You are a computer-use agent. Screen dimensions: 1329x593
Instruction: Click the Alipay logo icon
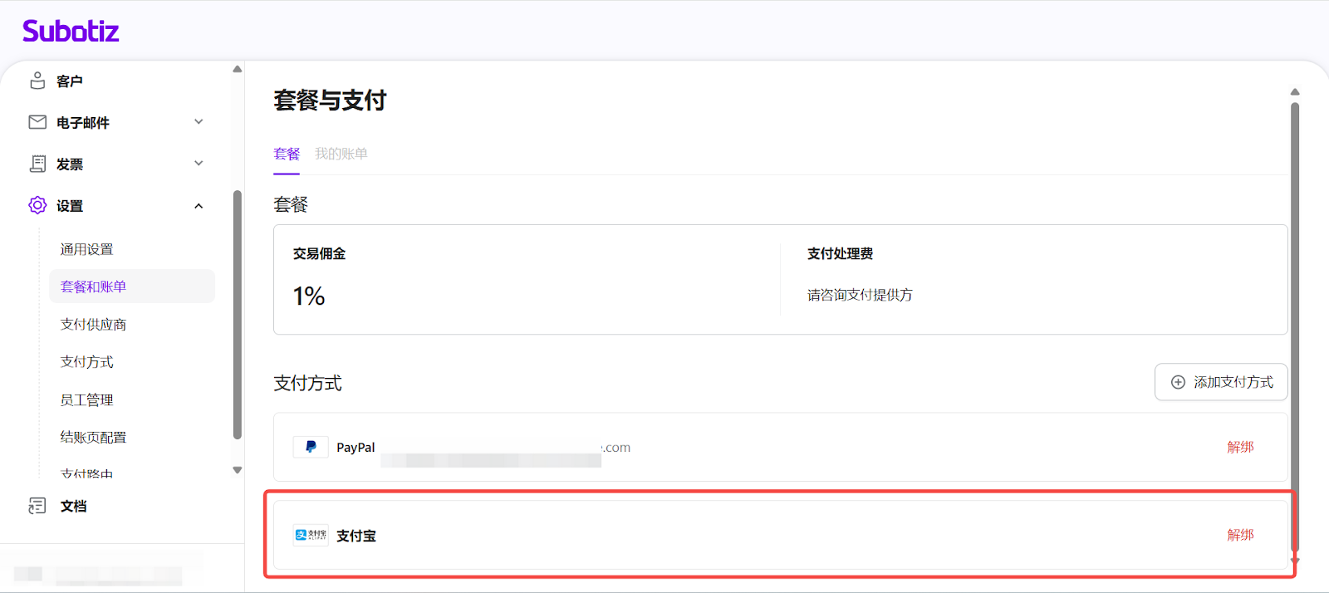click(311, 535)
